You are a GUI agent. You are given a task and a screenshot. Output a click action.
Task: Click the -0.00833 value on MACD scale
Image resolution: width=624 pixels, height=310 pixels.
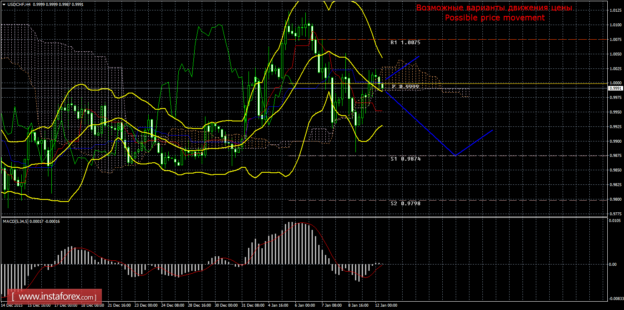(x=615, y=299)
